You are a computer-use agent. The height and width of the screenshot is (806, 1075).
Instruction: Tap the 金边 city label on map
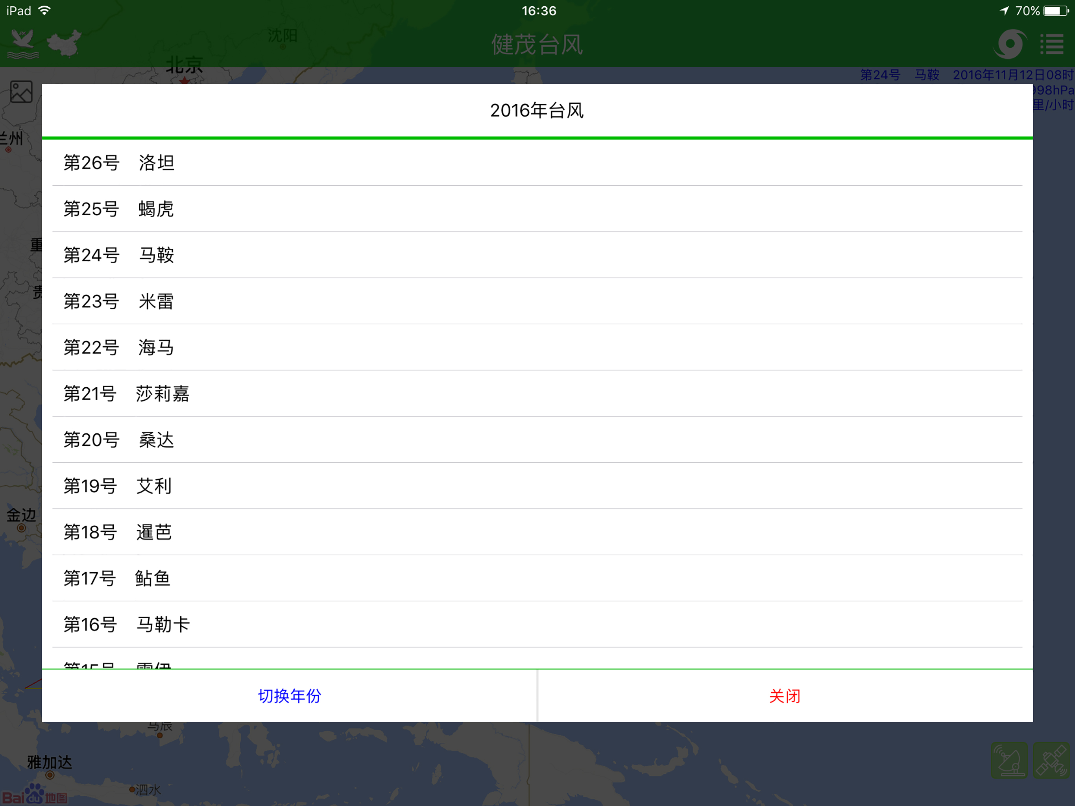pos(21,515)
